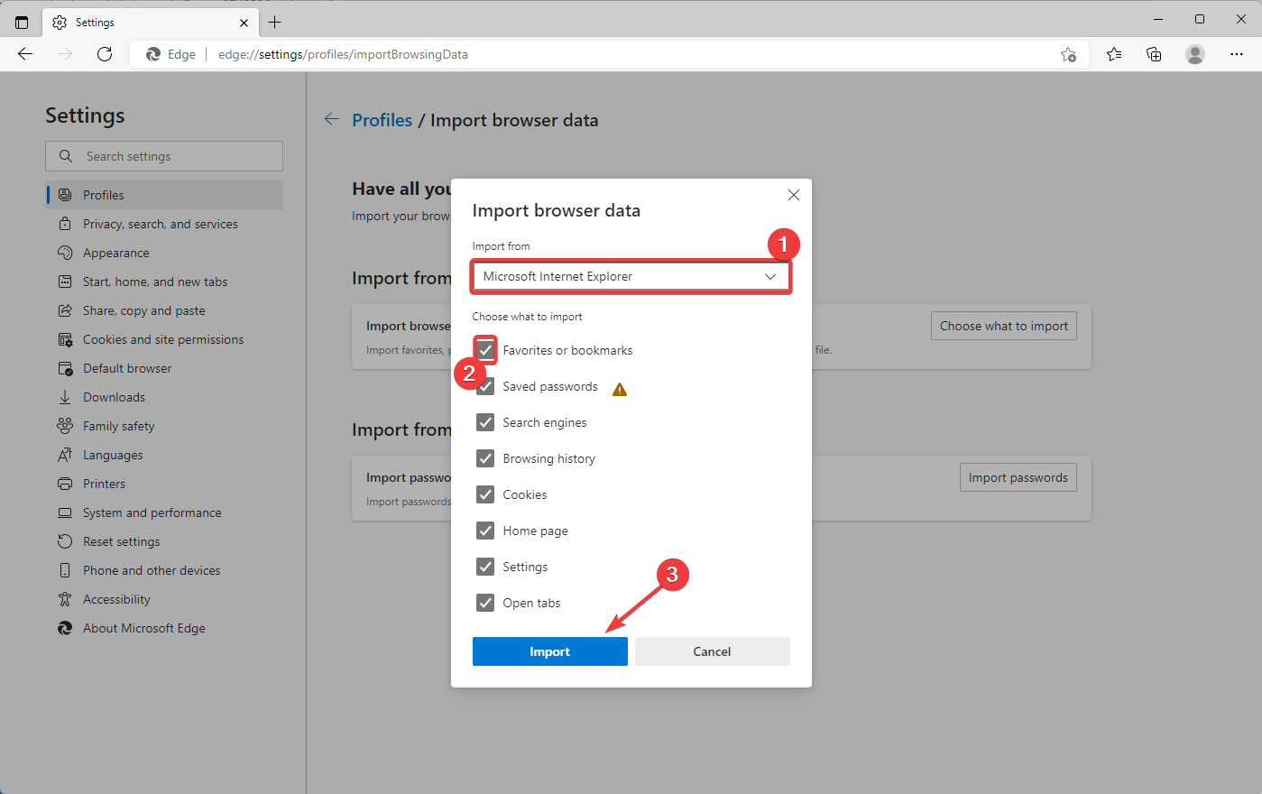Click Cancel in import dialog
Viewport: 1262px width, 794px height.
coord(713,651)
